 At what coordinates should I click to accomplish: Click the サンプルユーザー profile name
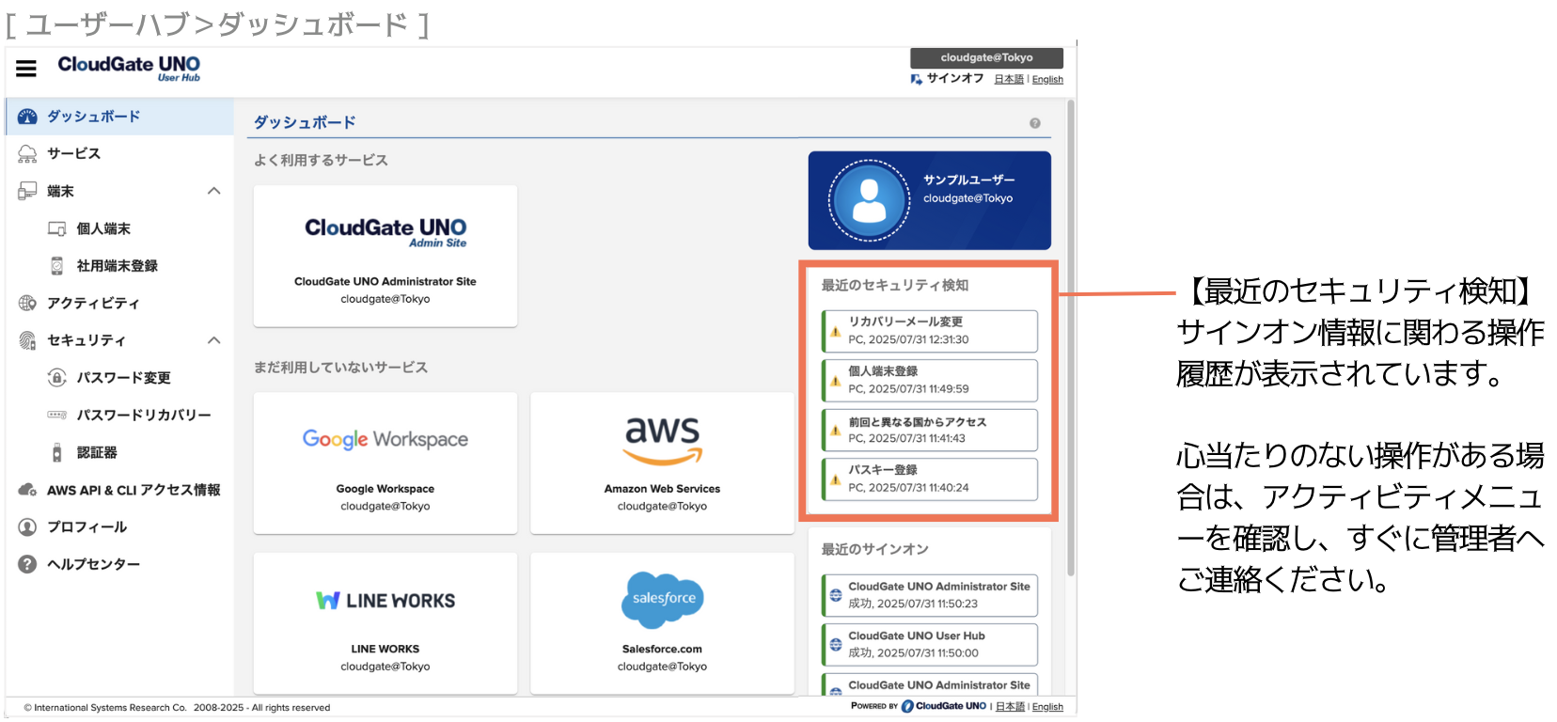point(968,180)
